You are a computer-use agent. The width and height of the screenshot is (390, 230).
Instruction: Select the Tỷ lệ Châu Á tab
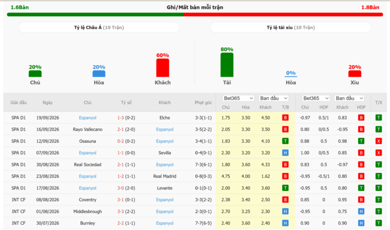[x=99, y=28]
